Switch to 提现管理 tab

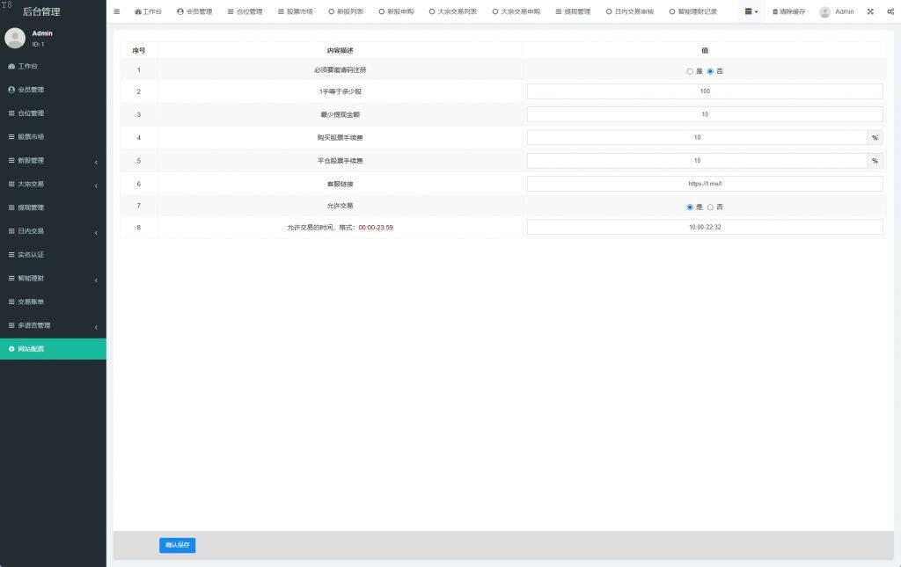coord(572,11)
